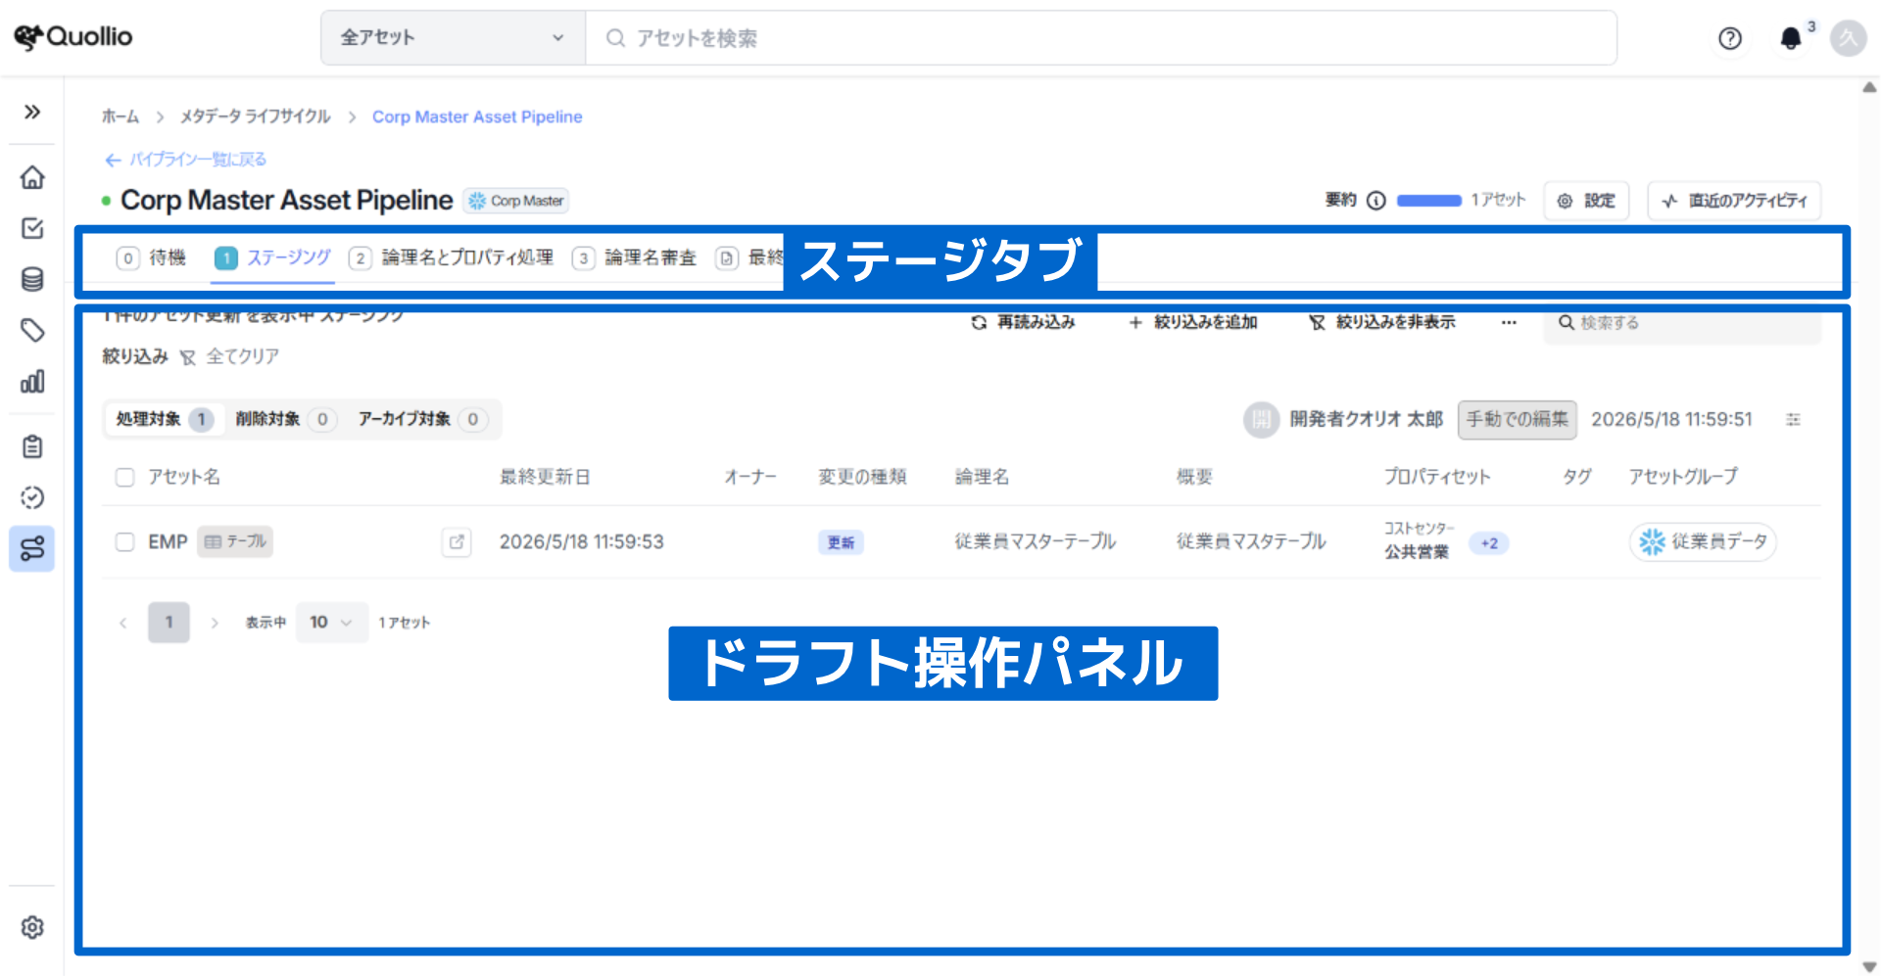The width and height of the screenshot is (1881, 979).
Task: Click 絞り込みを追加 button
Action: (1192, 322)
